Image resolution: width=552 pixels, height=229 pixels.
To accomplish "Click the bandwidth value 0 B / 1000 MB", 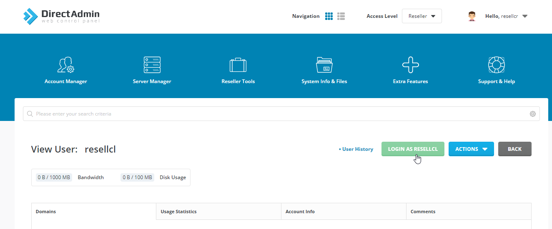I will pyautogui.click(x=54, y=177).
